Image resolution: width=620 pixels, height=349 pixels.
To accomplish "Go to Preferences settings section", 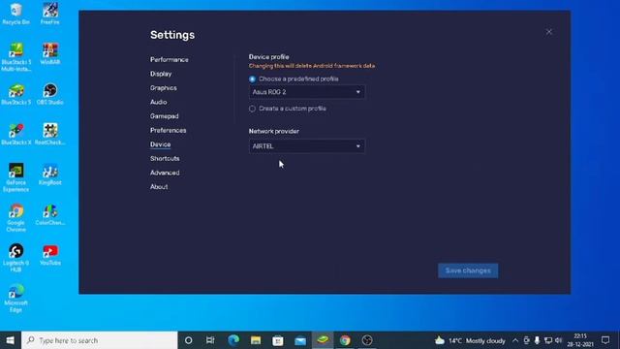I will [x=168, y=130].
